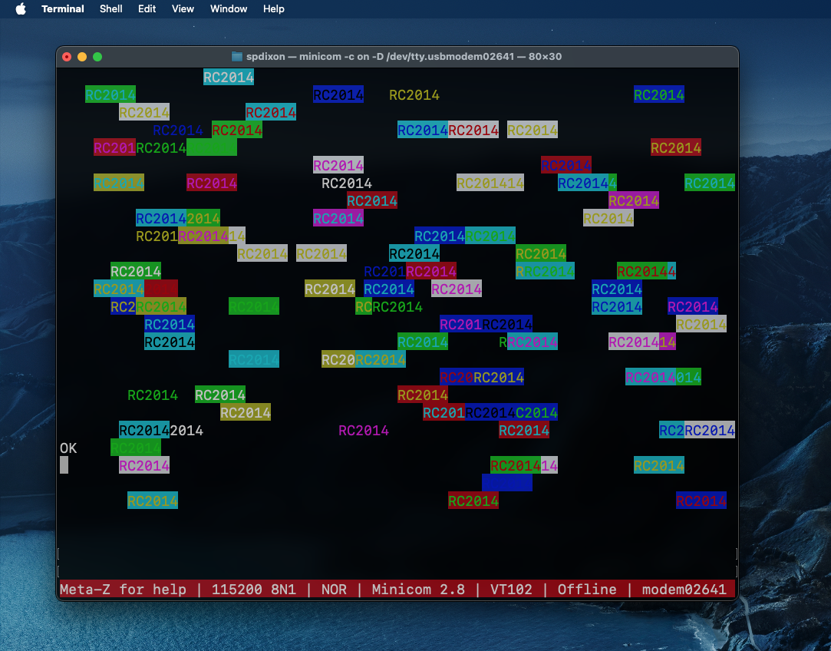831x651 pixels.
Task: Click 'Minicom 2.8' in status bar
Action: click(418, 590)
